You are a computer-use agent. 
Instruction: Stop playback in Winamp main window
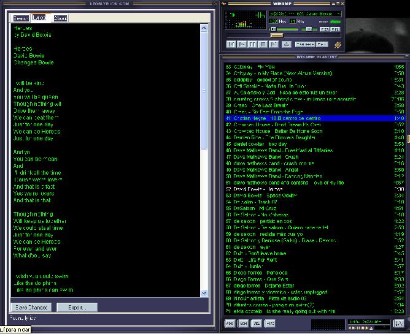coord(263,44)
